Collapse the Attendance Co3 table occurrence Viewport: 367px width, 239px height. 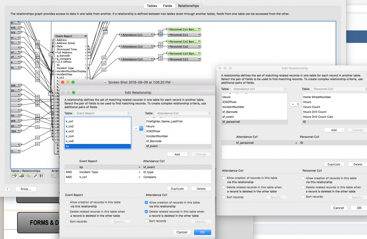click(x=152, y=59)
